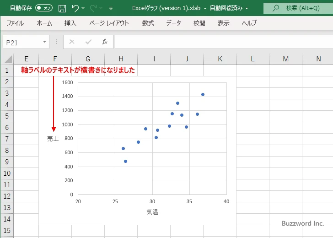
Task: Select row 10 header
Action: pyautogui.click(x=7, y=173)
